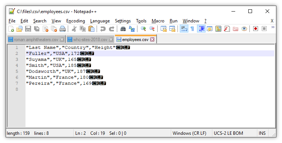Close document with menu bar X
Image resolution: width=282 pixels, height=143 pixels.
pos(272,21)
